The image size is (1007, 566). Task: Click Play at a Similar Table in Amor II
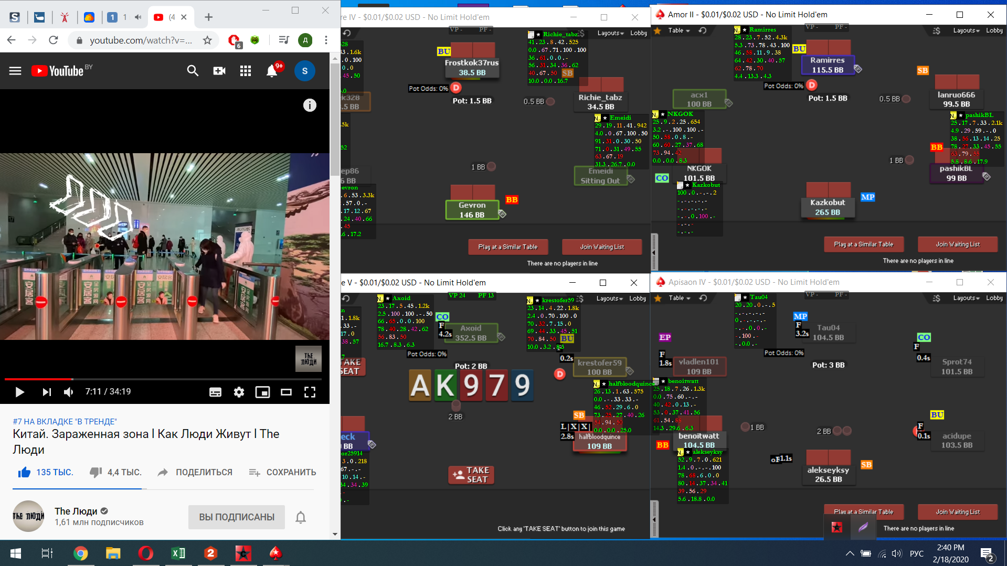[863, 244]
